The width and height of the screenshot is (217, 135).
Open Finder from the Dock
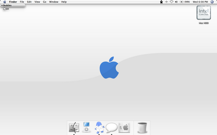pos(74,128)
